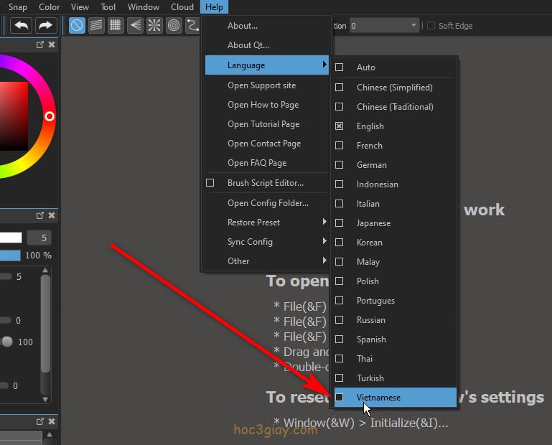Select Vietnamese language option
The width and height of the screenshot is (552, 445).
[x=378, y=398]
